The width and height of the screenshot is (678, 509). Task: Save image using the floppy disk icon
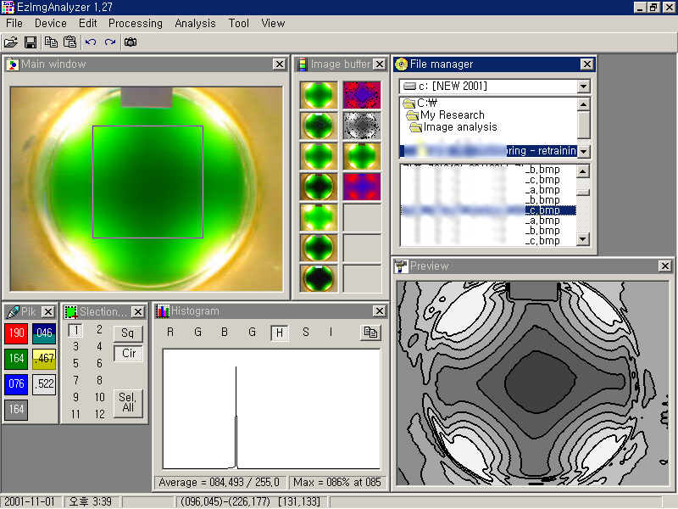31,42
